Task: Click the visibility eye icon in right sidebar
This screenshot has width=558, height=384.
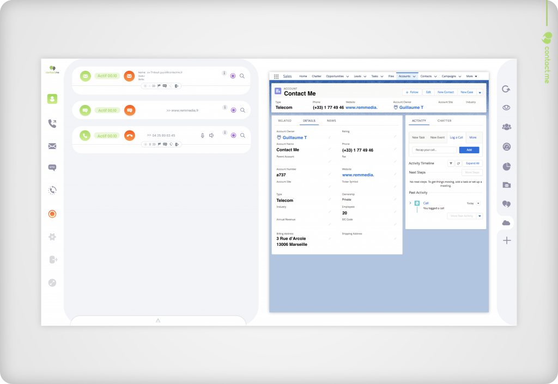Action: click(x=506, y=108)
